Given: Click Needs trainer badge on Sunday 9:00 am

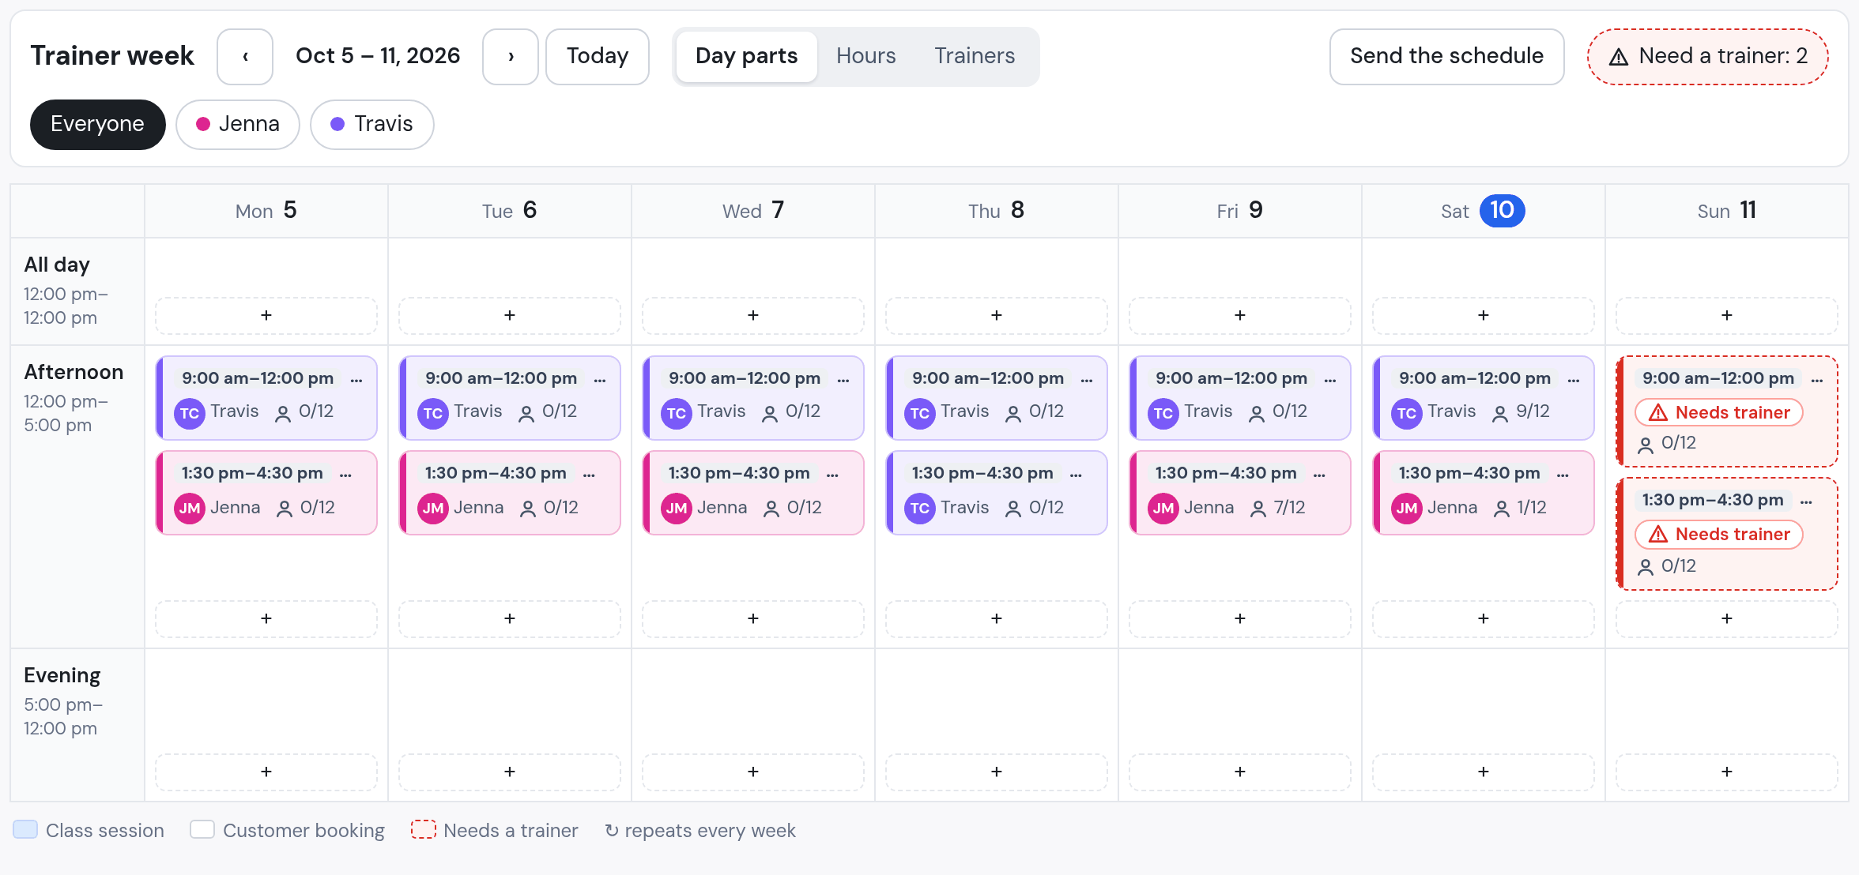Looking at the screenshot, I should [1719, 412].
